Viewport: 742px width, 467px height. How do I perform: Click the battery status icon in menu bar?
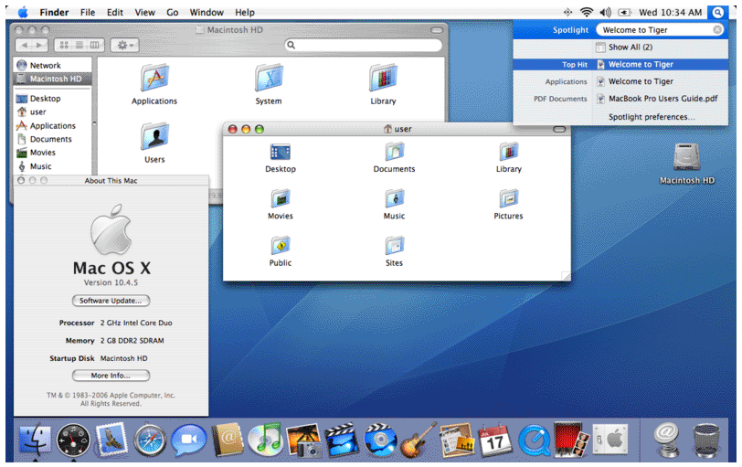(x=625, y=12)
